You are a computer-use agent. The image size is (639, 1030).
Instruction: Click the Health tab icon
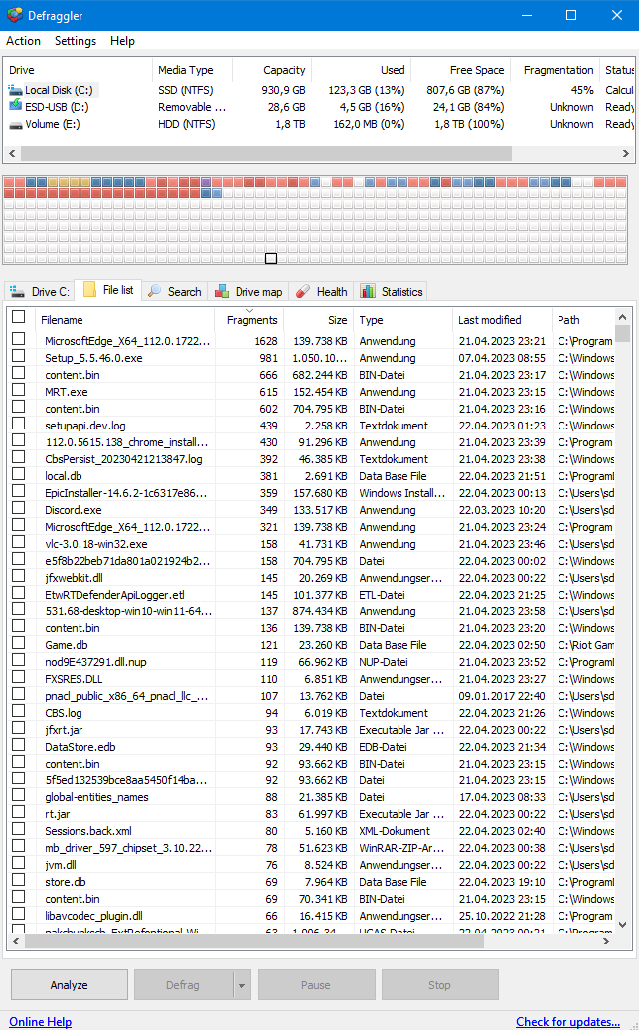point(303,291)
